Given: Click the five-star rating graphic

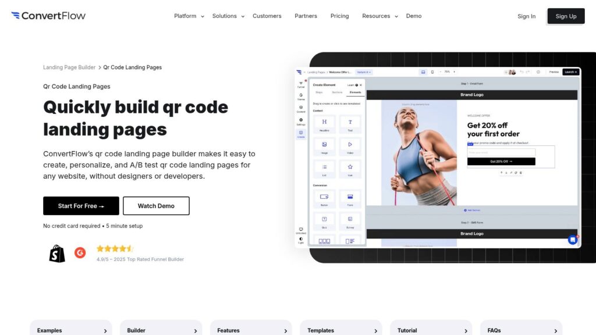Looking at the screenshot, I should 115,248.
